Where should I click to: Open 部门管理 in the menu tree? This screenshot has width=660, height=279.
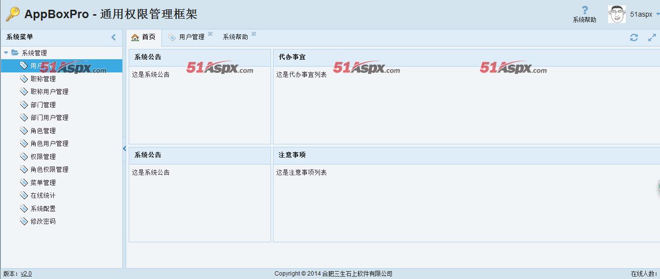43,105
